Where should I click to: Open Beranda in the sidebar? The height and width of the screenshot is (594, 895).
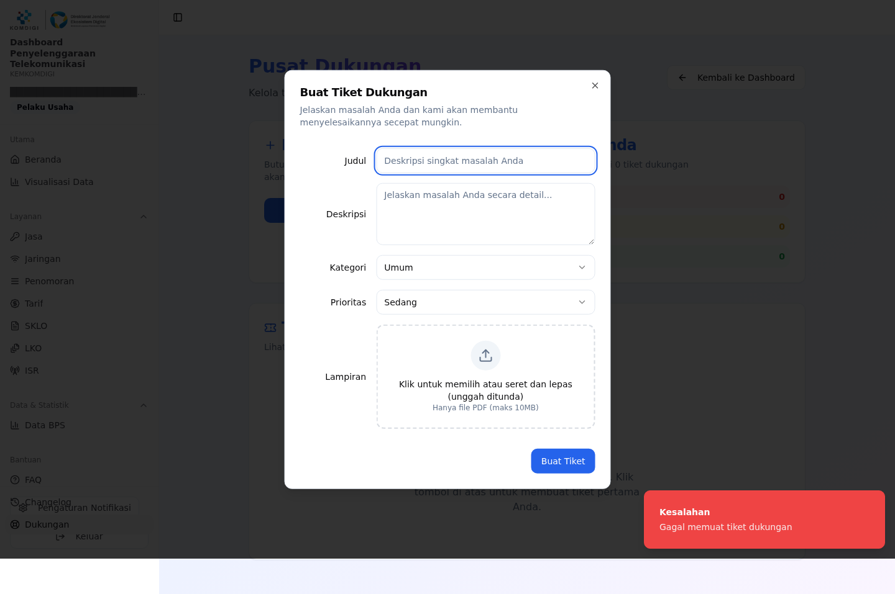tap(79, 160)
